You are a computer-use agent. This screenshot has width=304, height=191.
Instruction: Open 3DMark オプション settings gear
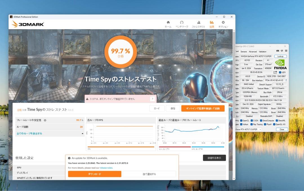pyautogui.click(x=224, y=23)
